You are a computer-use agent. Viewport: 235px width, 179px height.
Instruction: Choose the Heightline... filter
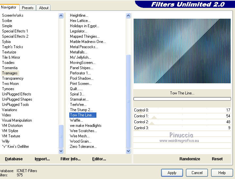coord(79,15)
